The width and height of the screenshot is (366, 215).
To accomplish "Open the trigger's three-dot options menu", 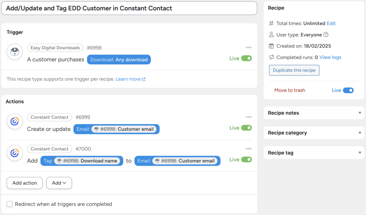I will click(x=248, y=47).
